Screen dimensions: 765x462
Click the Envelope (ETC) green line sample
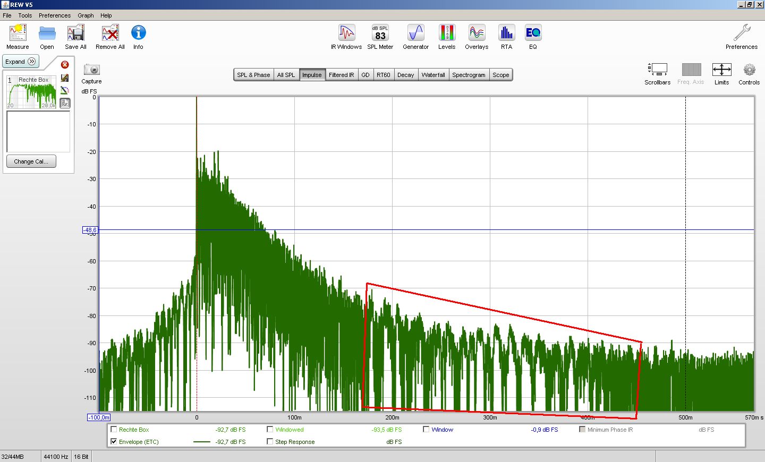click(x=202, y=441)
